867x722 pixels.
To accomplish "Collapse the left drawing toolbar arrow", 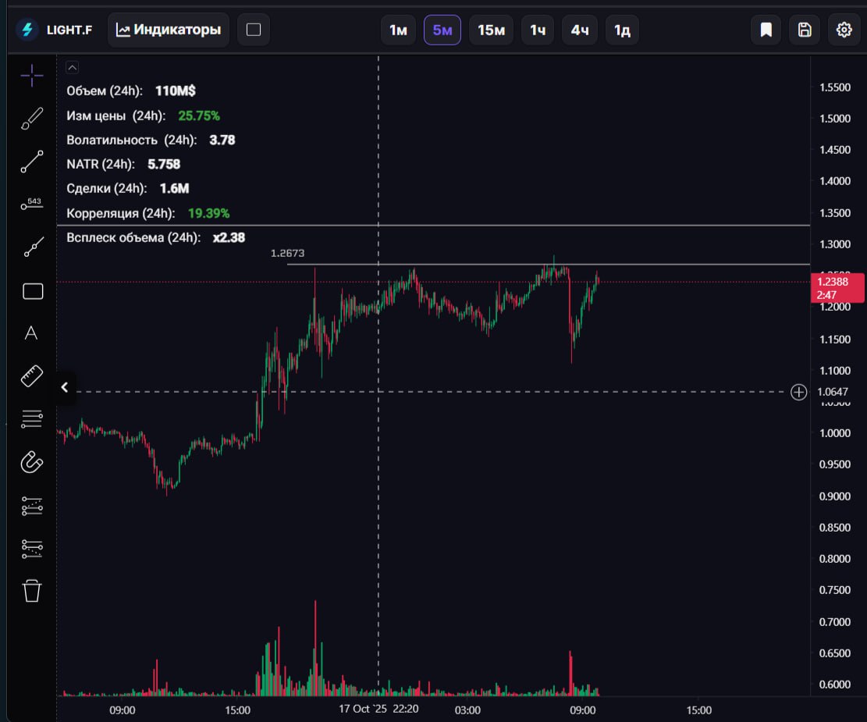I will coord(65,387).
